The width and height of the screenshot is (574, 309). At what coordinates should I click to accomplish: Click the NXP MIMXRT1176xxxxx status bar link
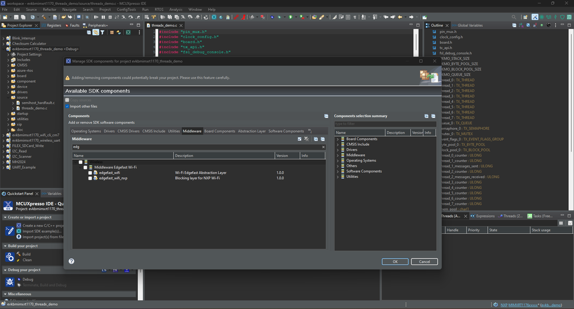[519, 305]
